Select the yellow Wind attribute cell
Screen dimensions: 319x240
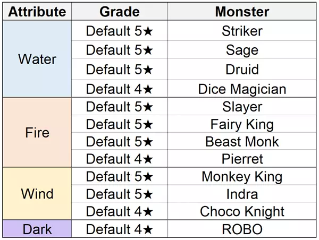37,193
